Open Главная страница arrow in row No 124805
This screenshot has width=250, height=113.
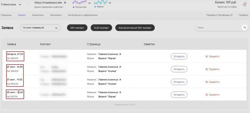pos(120,67)
